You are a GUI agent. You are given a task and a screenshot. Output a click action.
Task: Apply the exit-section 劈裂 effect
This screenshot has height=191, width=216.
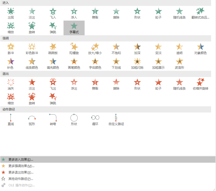pos(95,84)
